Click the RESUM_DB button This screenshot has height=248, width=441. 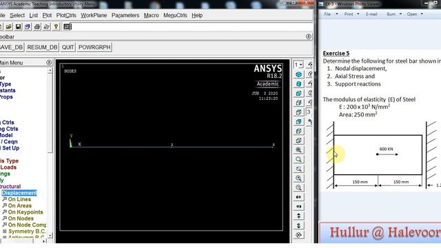point(42,48)
